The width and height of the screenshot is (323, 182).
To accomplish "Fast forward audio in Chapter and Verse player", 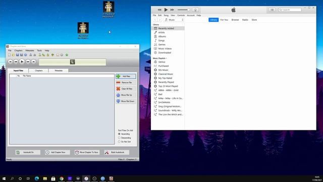I will point(28,62).
